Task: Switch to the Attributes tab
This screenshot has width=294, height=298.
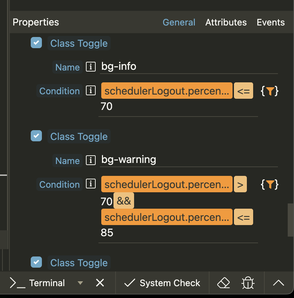Action: click(x=226, y=22)
